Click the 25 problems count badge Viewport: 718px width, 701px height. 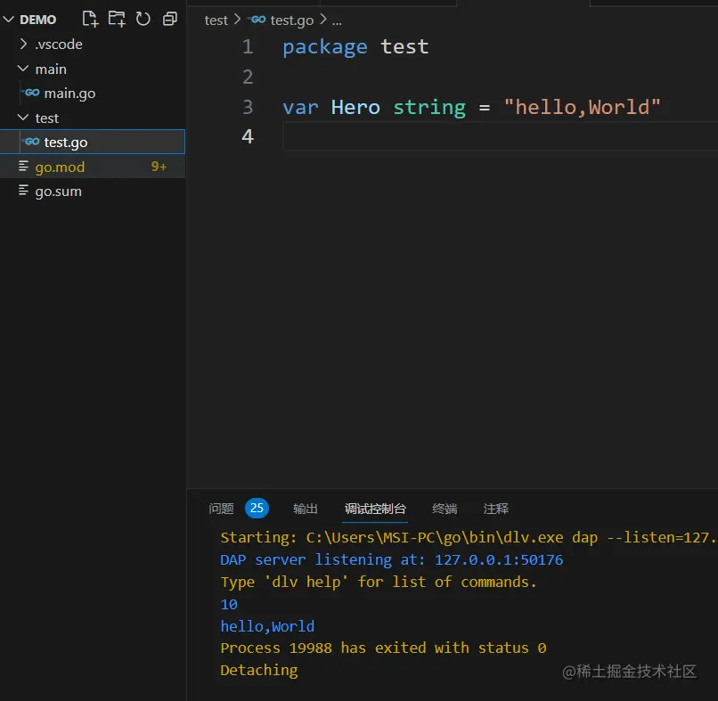257,509
